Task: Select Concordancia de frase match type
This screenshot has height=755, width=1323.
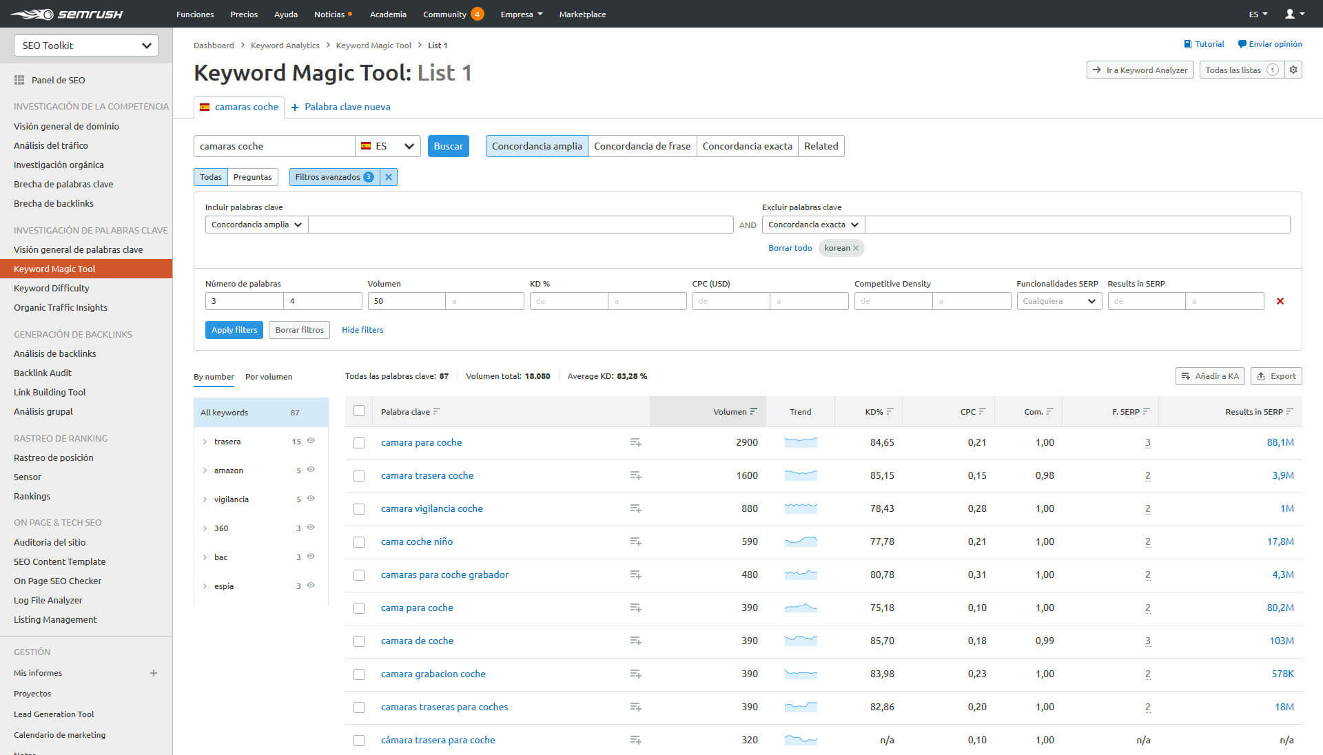Action: coord(642,146)
